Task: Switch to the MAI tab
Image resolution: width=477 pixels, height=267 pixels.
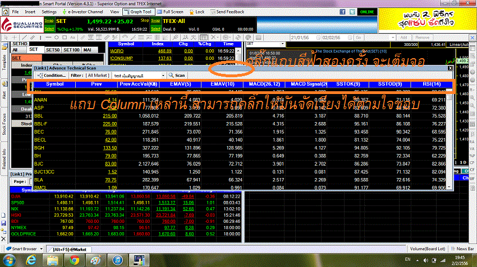Action: pos(88,50)
